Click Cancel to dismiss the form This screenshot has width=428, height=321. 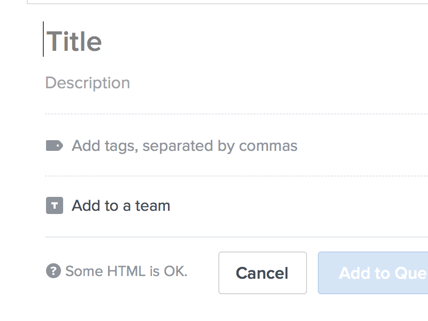click(x=262, y=273)
